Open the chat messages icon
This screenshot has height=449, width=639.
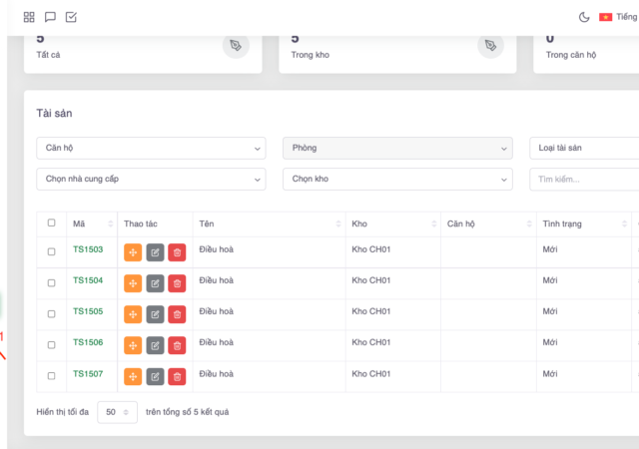[50, 17]
